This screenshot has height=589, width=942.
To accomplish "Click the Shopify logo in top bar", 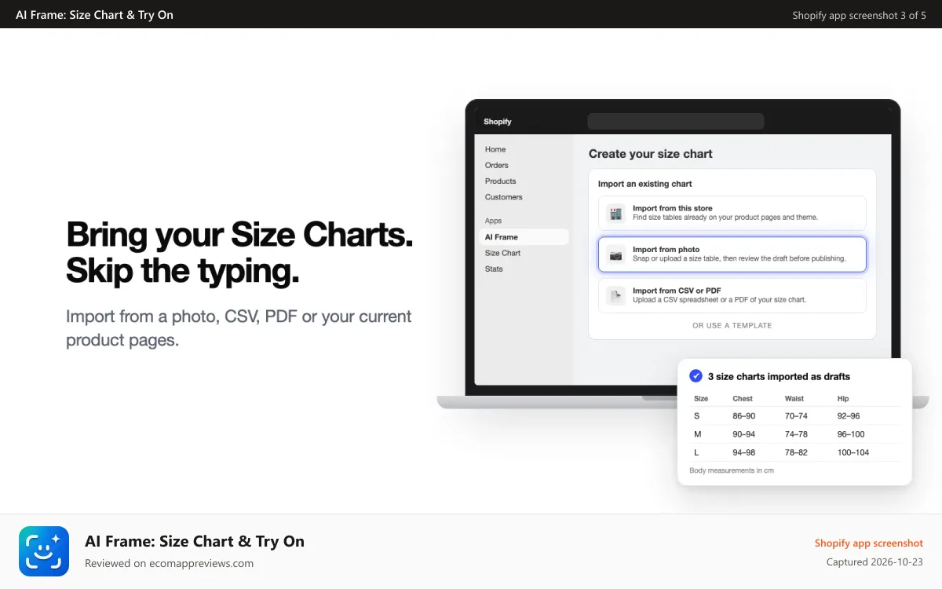I will 498,122.
